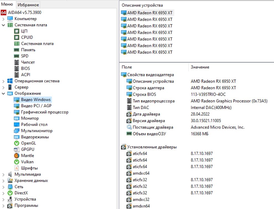Click the value 30.0.15021.11005
This screenshot has width=274, height=209.
[x=206, y=121]
